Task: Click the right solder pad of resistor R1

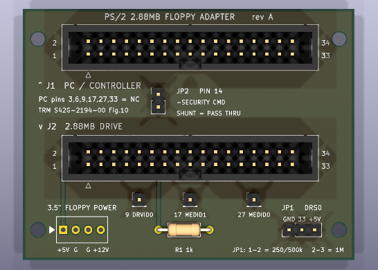Action: point(210,230)
